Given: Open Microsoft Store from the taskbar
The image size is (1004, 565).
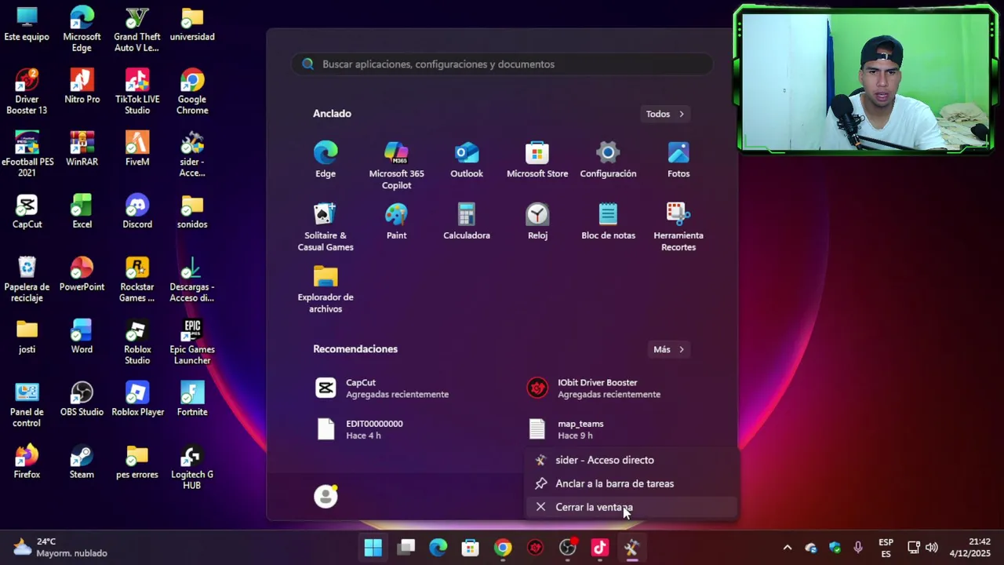Looking at the screenshot, I should pyautogui.click(x=470, y=548).
